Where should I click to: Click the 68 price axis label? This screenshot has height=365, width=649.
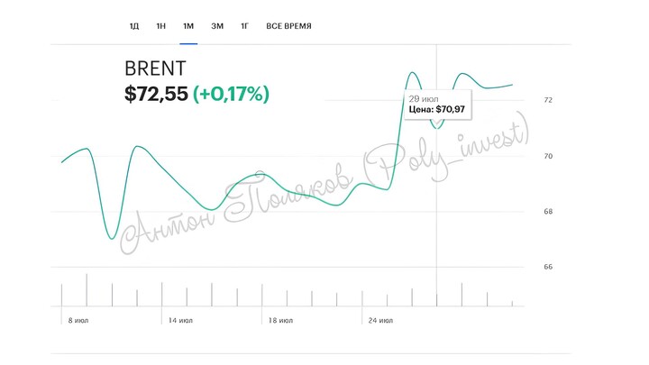click(x=548, y=212)
